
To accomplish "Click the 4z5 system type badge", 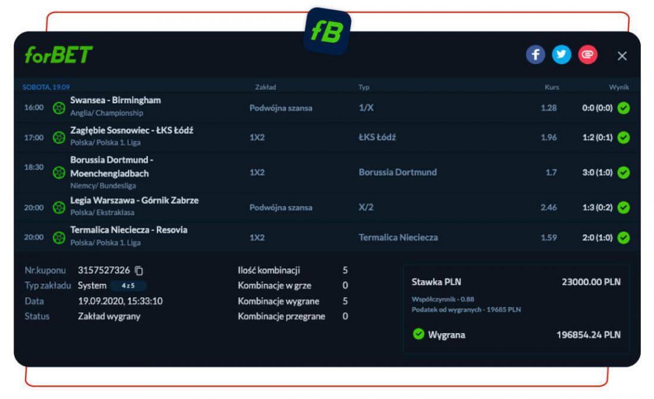I will tap(128, 286).
